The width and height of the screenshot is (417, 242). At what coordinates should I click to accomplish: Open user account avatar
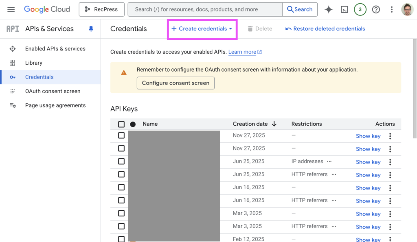click(407, 9)
